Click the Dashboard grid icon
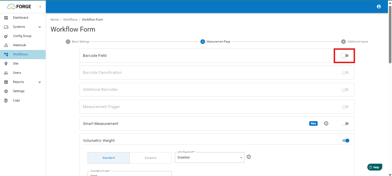 (6, 18)
